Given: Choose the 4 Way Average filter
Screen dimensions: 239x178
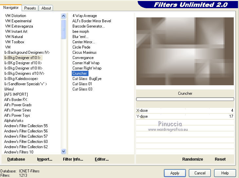Looking at the screenshot, I should coord(85,16).
